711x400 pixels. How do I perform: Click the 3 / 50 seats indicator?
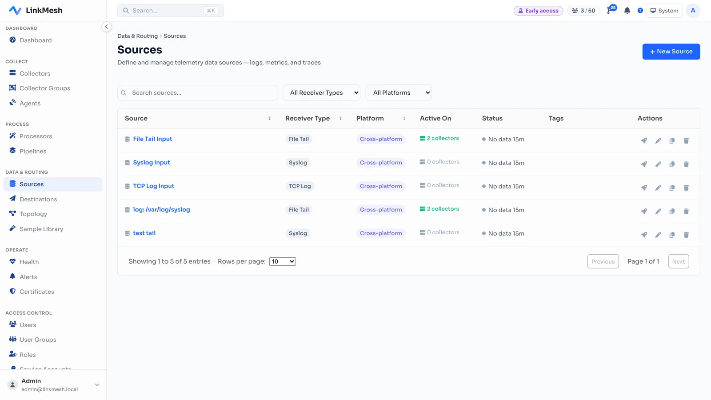(583, 11)
